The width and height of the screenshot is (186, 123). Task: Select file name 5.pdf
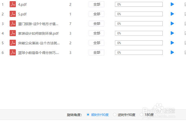[22, 14]
